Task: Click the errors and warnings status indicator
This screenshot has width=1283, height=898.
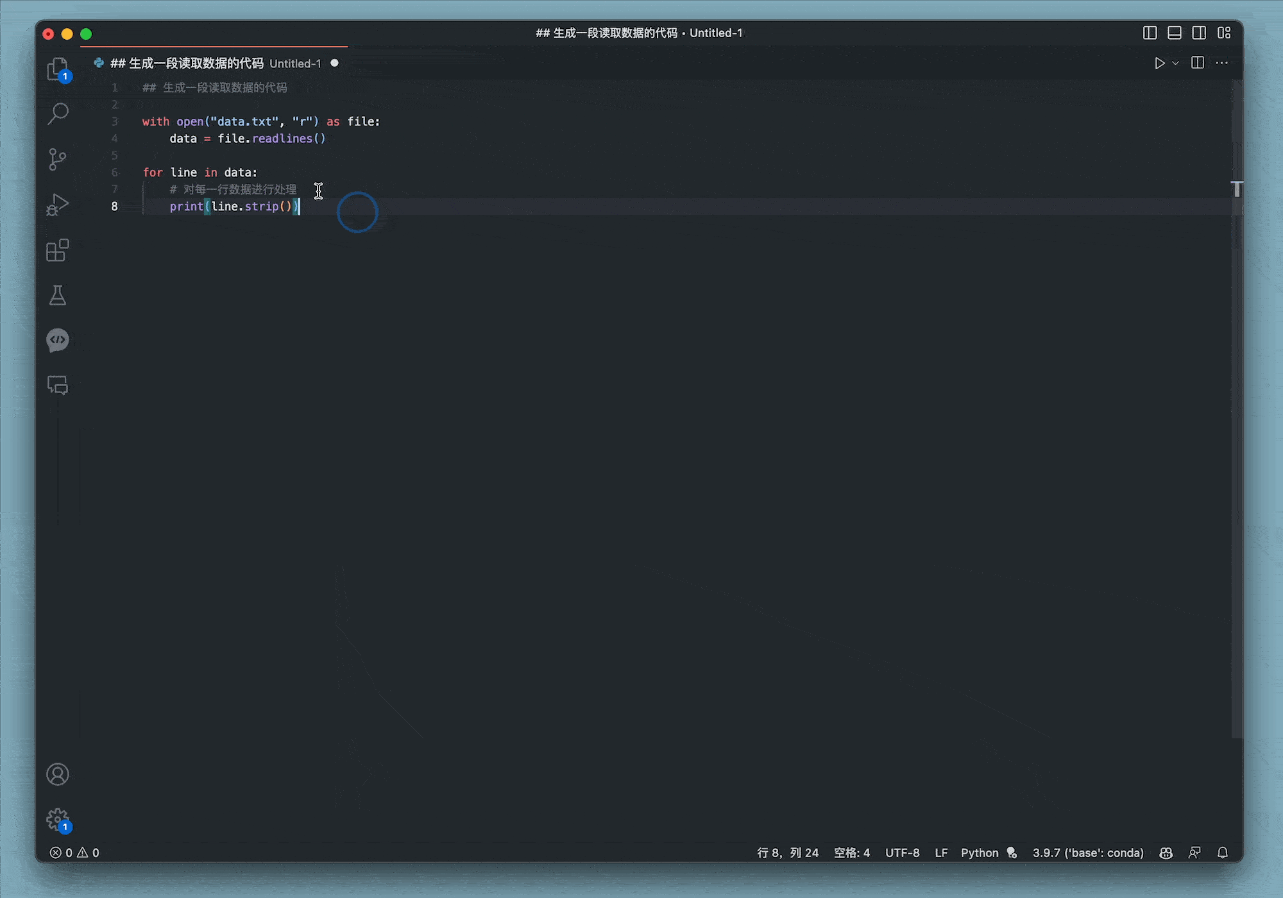Action: (x=75, y=852)
